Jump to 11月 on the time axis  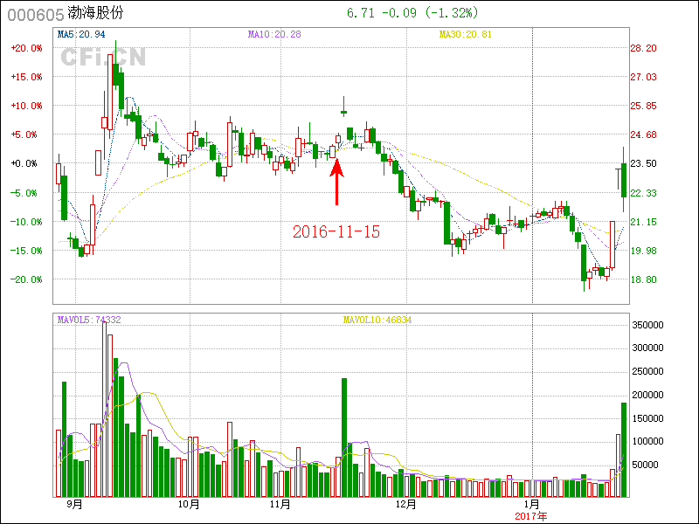280,505
